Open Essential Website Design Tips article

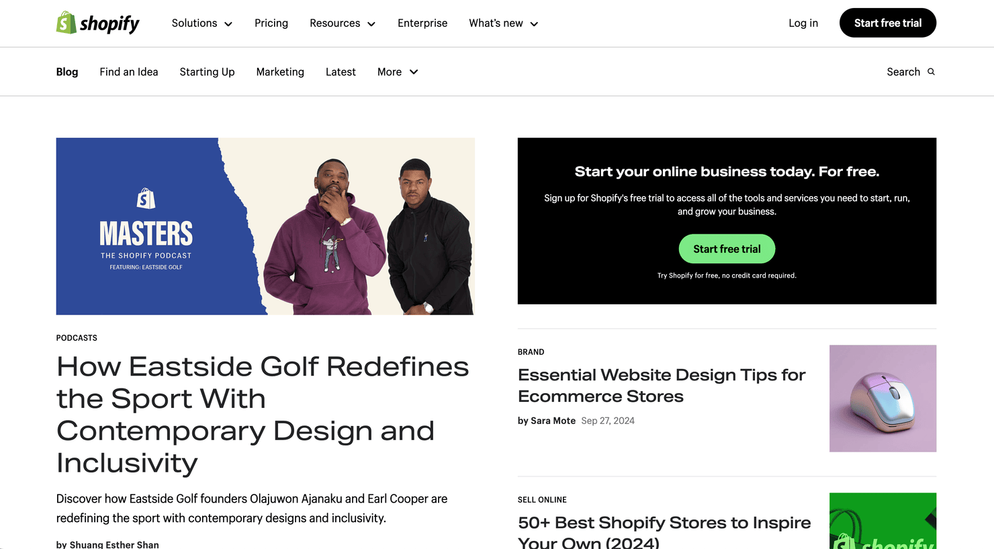click(662, 386)
